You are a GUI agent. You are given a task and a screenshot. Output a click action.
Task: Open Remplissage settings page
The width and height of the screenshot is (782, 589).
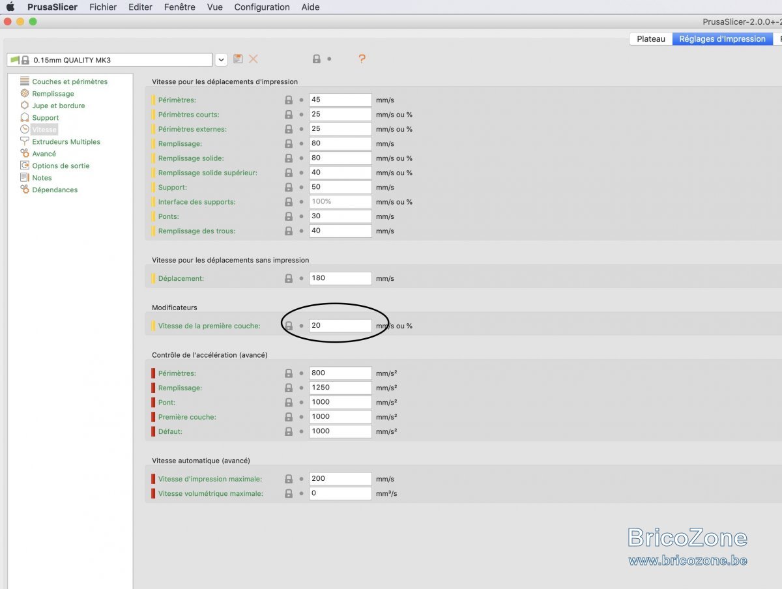pos(53,94)
